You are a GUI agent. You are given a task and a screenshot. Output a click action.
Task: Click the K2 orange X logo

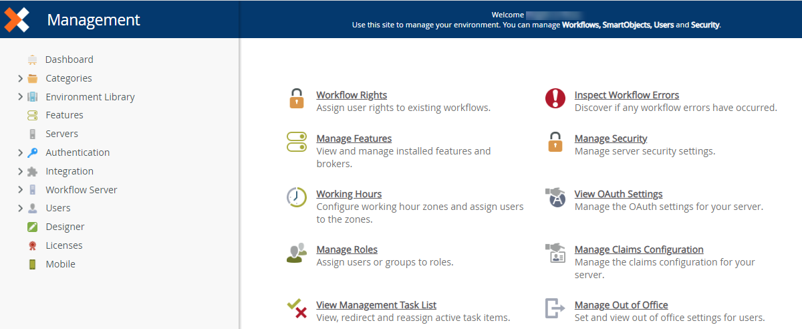coord(17,19)
